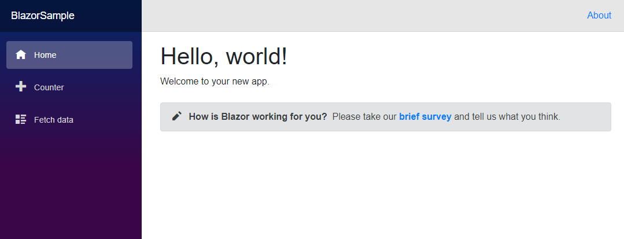Screen dimensions: 624x239
Task: Click empty right end of survey banner
Action: 585,117
